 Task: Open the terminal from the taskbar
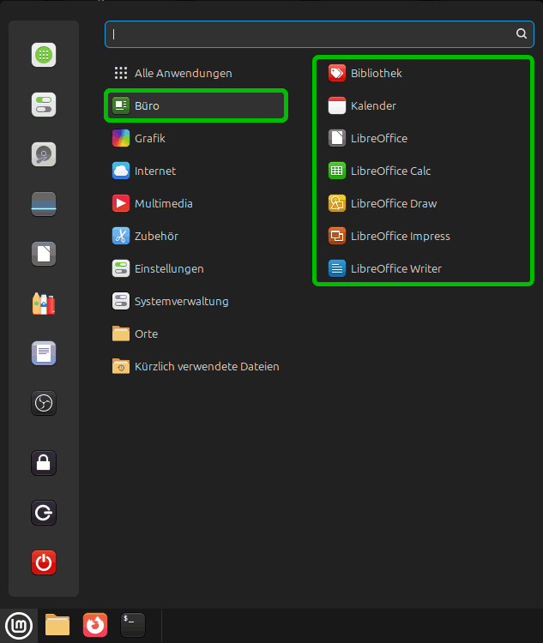[x=133, y=625]
